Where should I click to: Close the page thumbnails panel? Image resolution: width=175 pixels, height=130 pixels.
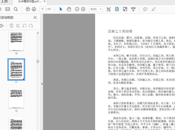(35, 18)
